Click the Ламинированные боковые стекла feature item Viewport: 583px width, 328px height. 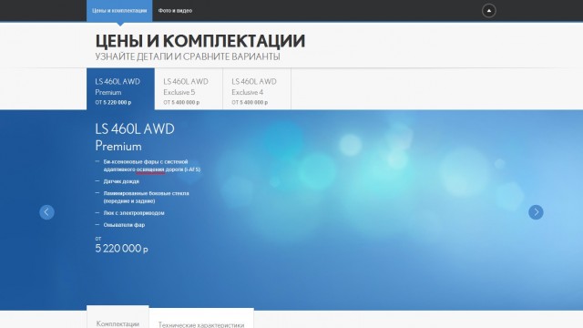pyautogui.click(x=146, y=197)
